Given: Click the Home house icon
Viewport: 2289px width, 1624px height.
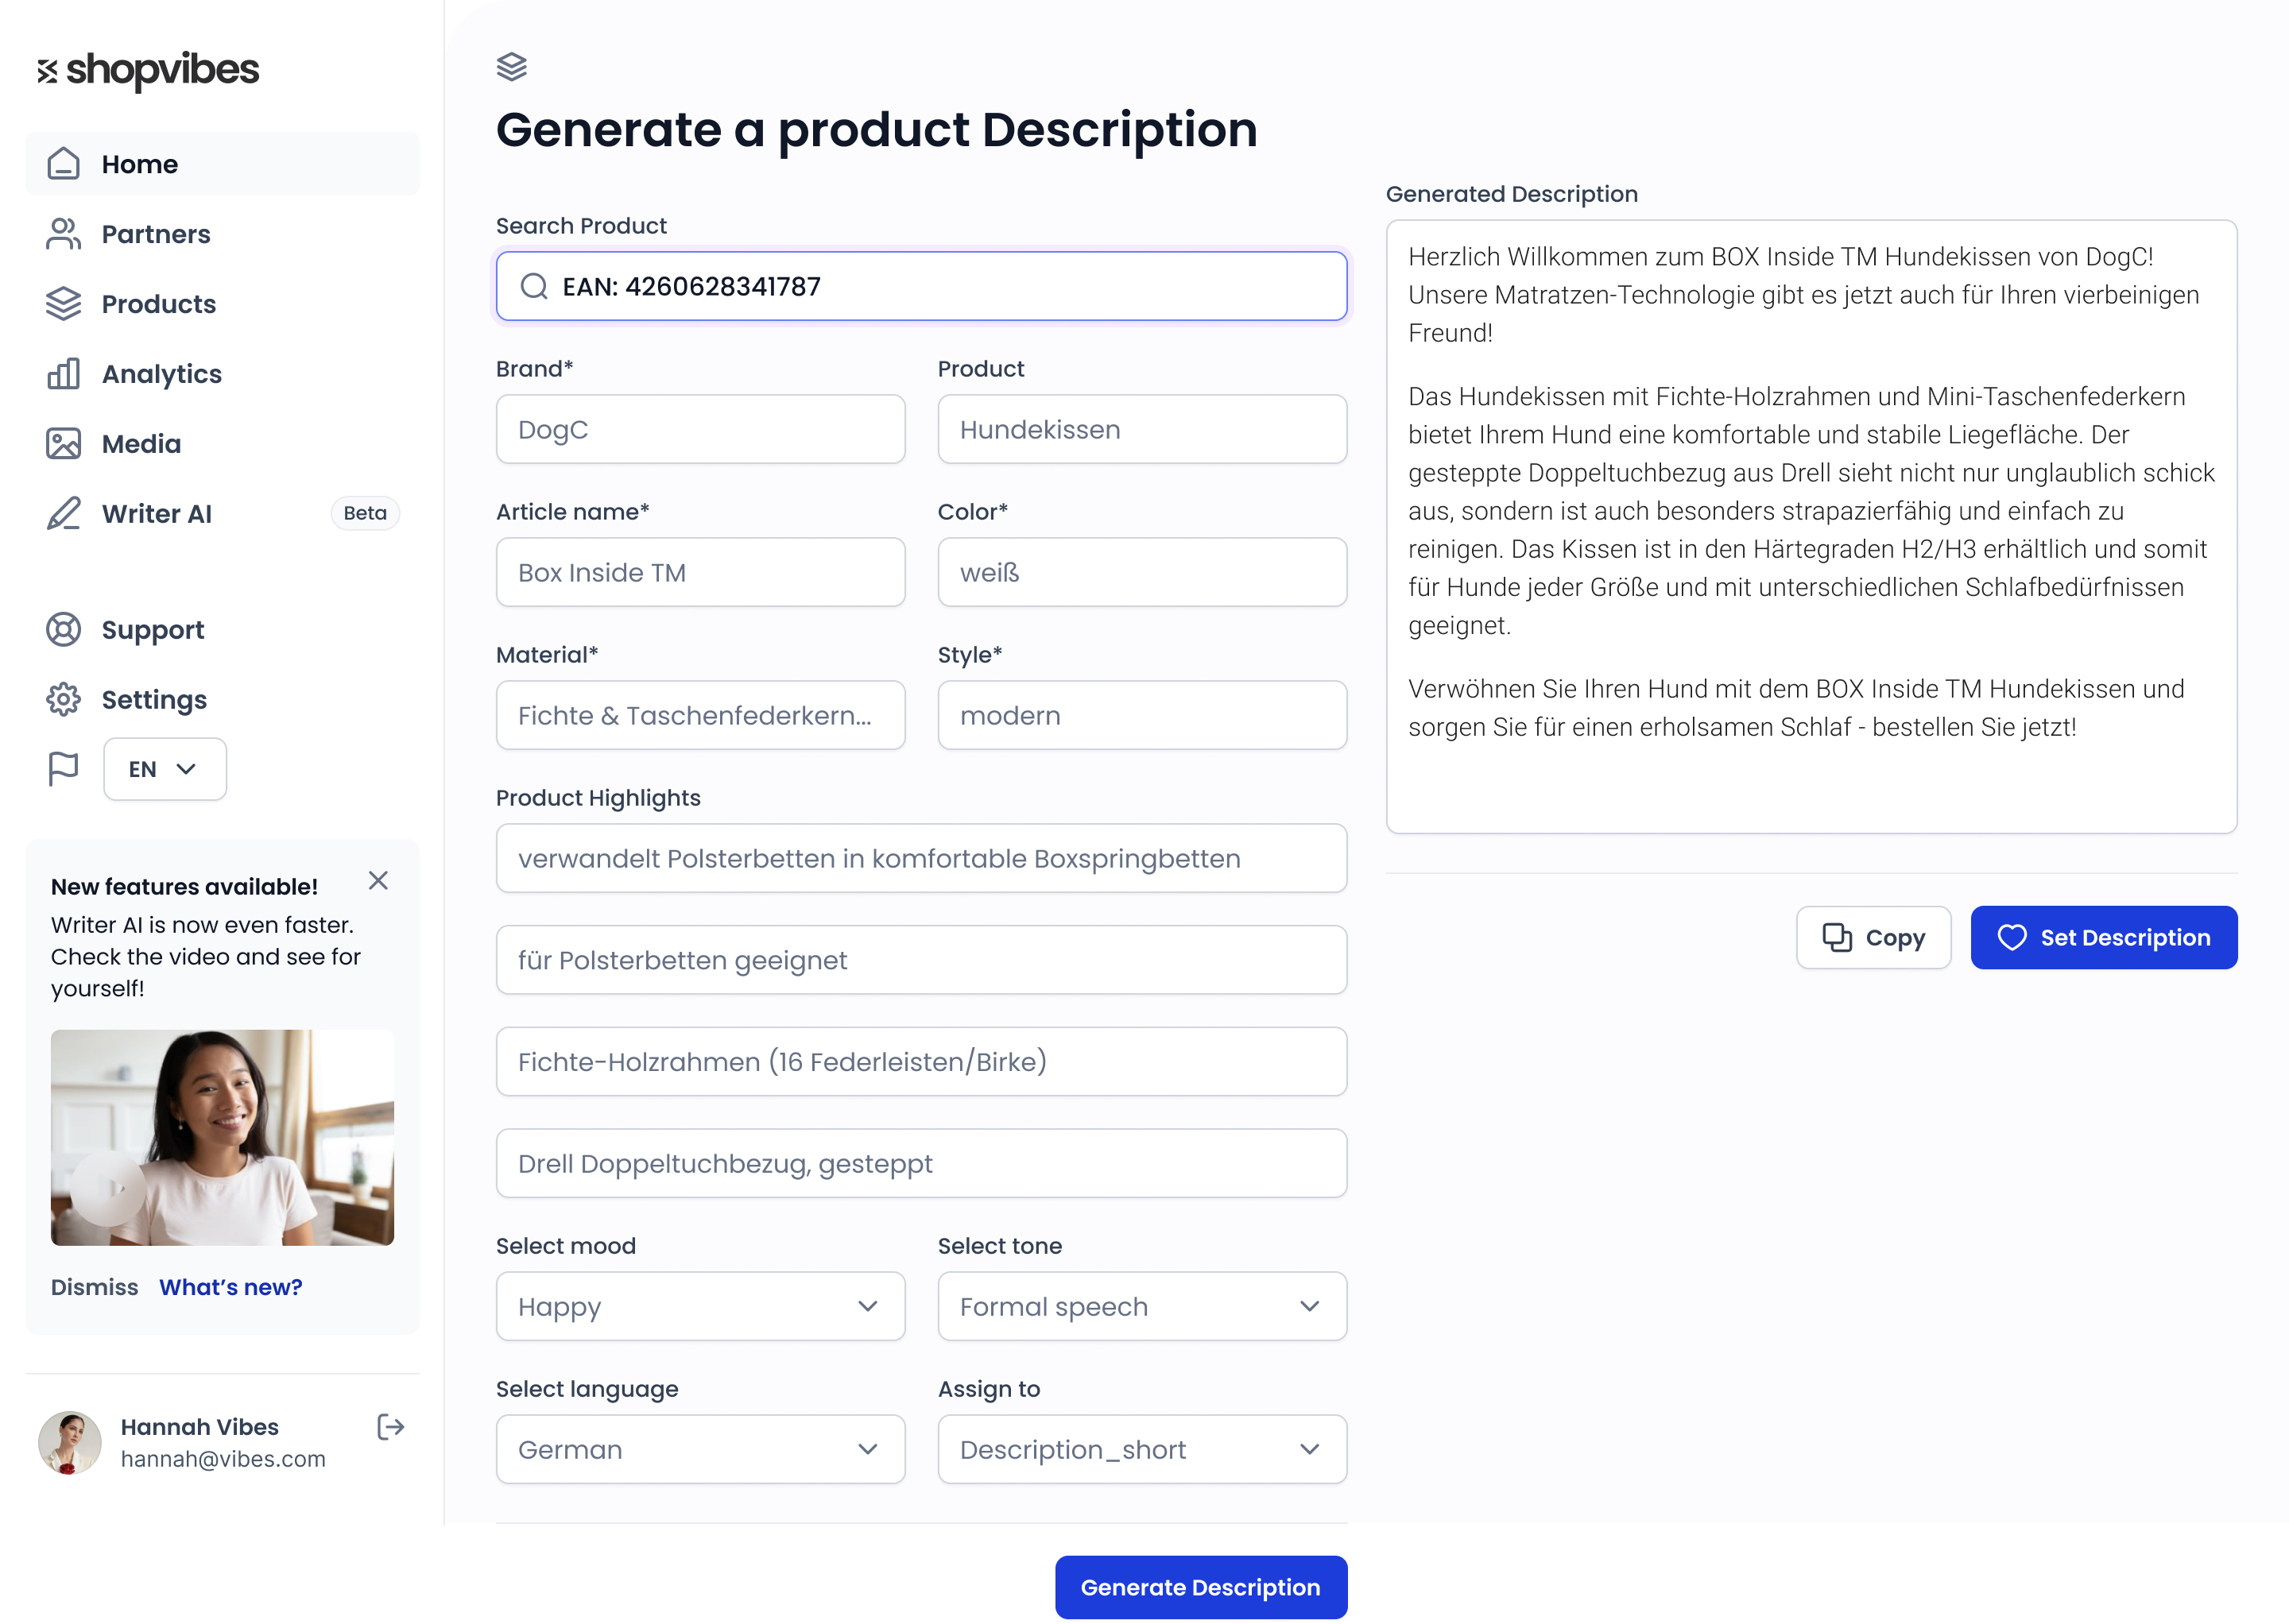Looking at the screenshot, I should click(64, 164).
